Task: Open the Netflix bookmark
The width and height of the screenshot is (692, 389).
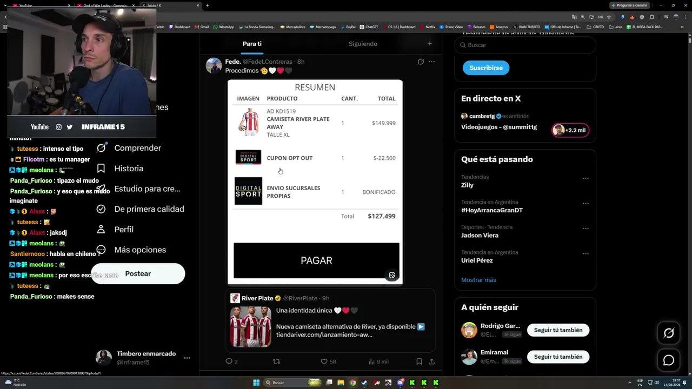Action: point(428,27)
